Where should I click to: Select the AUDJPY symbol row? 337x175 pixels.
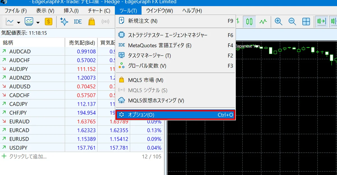click(81, 69)
